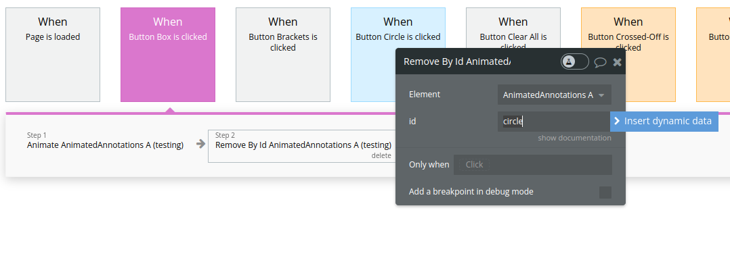The image size is (730, 256).
Task: Close the Remove By Id panel
Action: tap(618, 62)
